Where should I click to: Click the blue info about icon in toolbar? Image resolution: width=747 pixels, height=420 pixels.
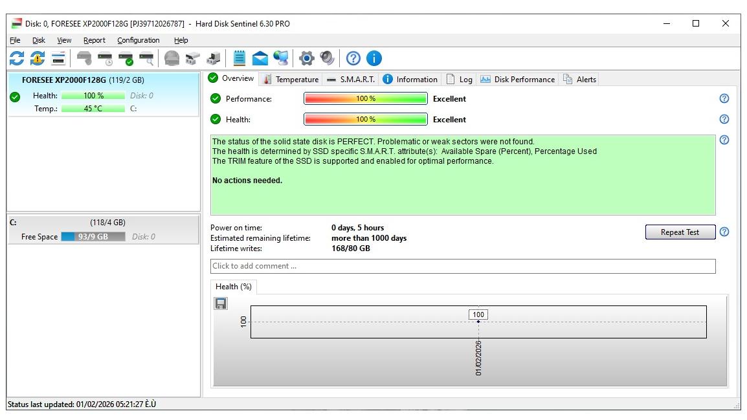[374, 58]
